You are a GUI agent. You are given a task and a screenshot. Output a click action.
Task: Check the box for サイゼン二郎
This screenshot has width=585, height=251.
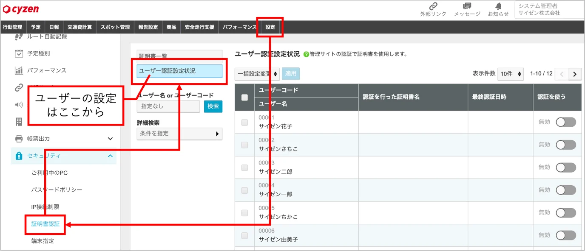pyautogui.click(x=244, y=167)
